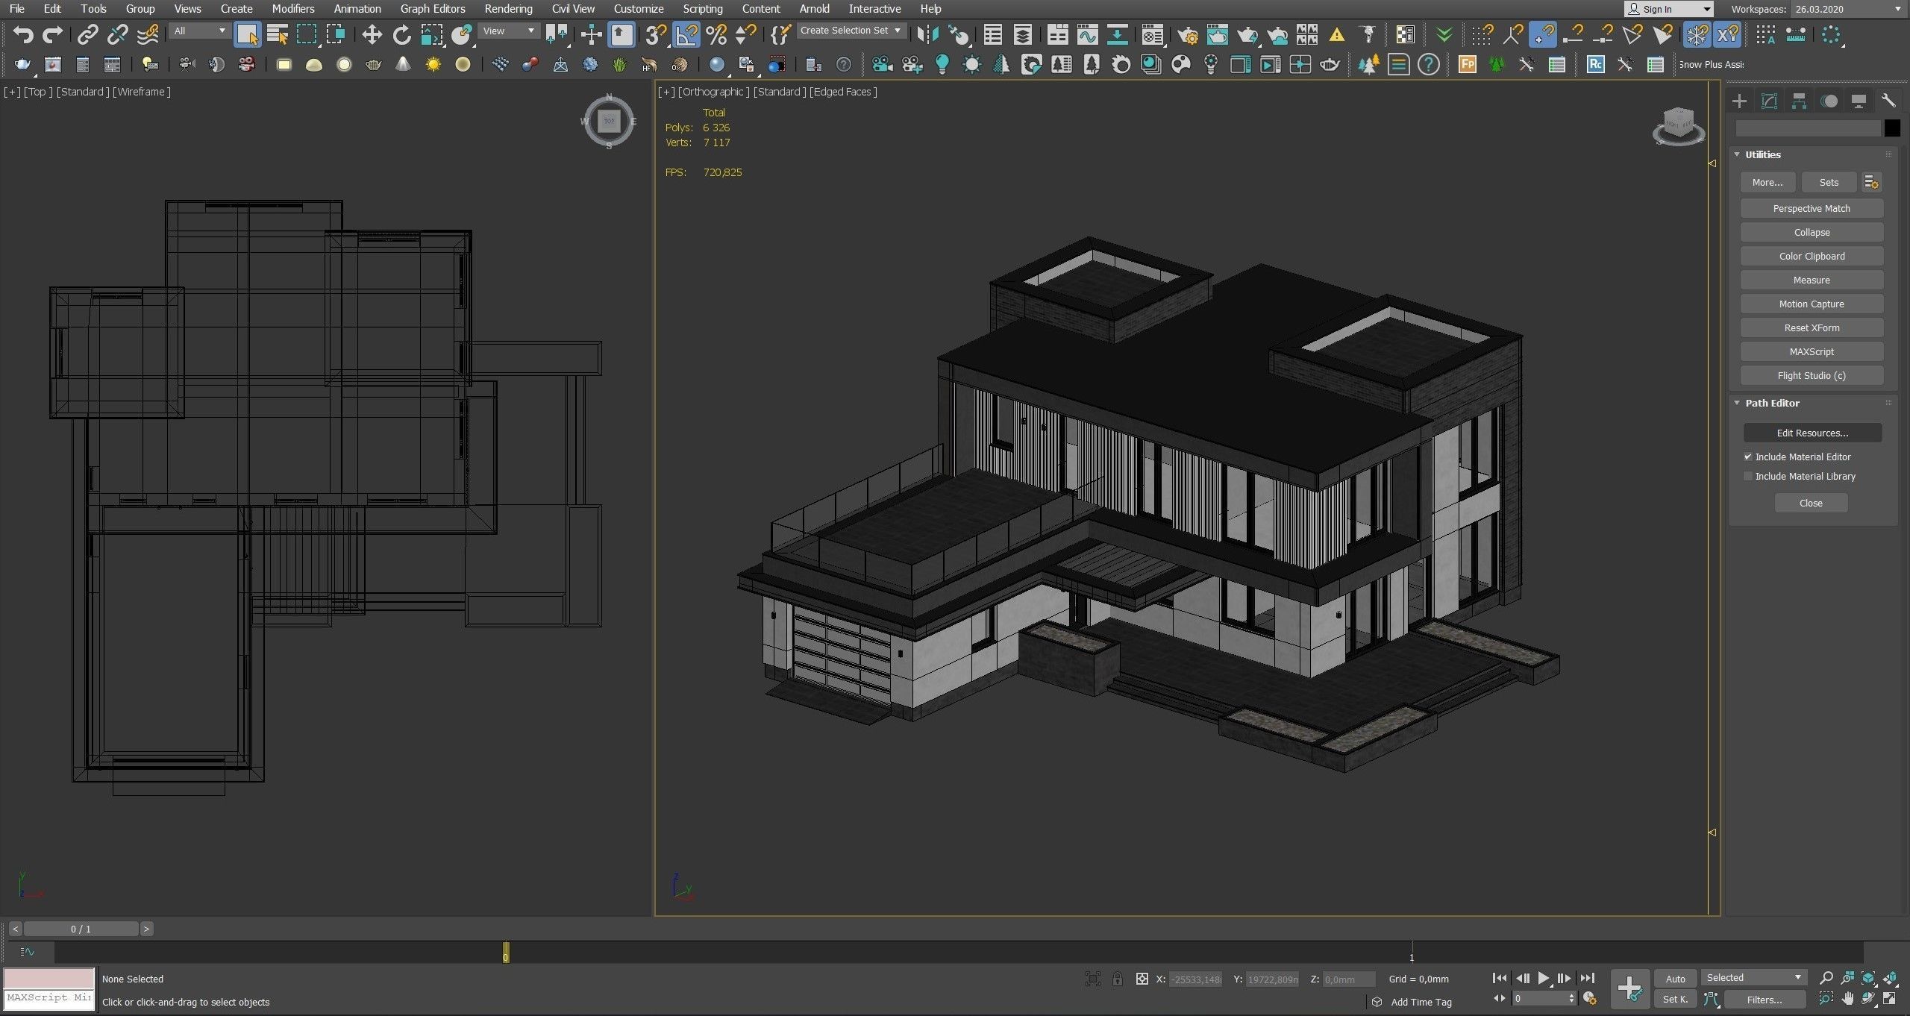This screenshot has height=1016, width=1910.
Task: Check Include Material Library
Action: pyautogui.click(x=1749, y=476)
